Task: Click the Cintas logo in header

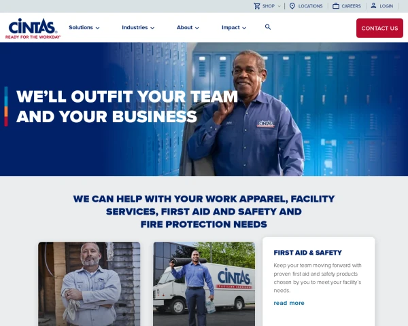Action: point(33,29)
